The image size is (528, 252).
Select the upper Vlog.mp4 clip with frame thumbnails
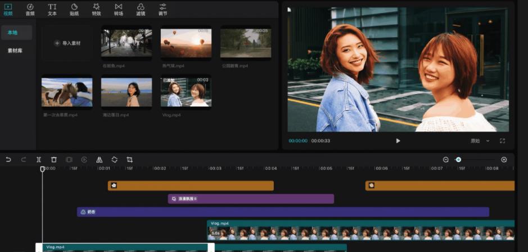(360, 230)
